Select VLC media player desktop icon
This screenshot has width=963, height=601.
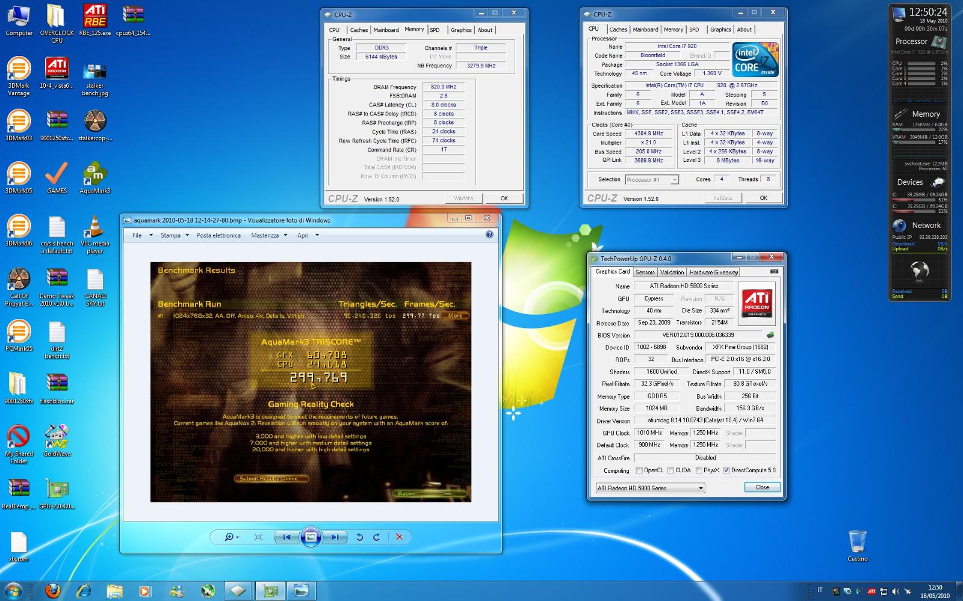click(94, 235)
